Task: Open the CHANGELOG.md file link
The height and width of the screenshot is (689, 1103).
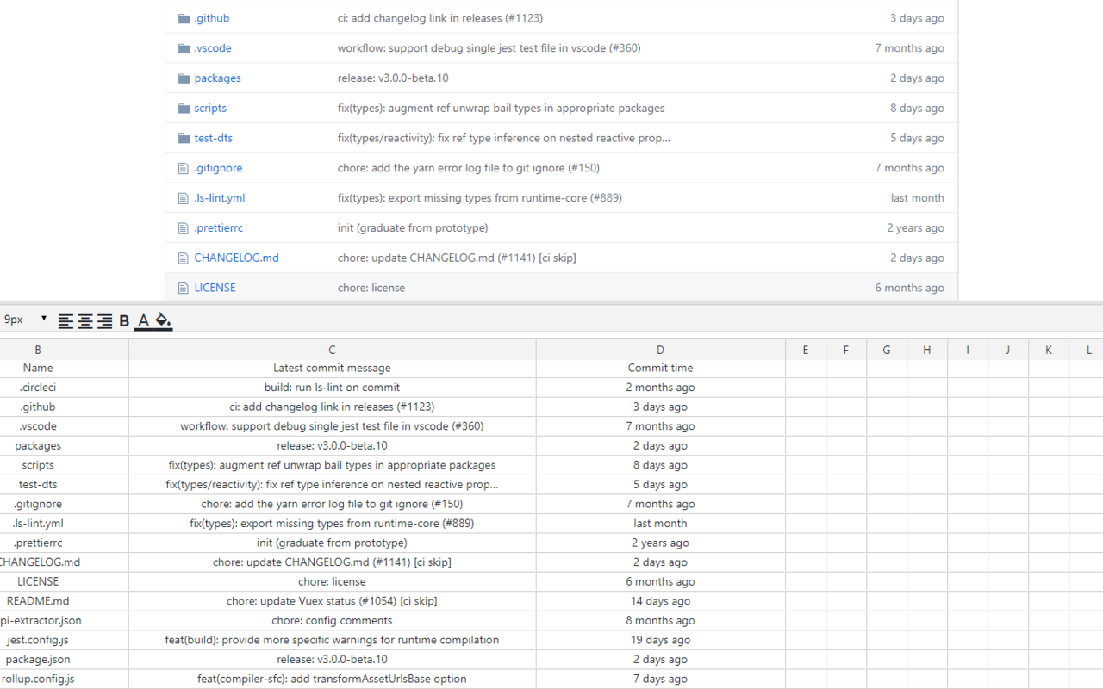Action: (236, 258)
